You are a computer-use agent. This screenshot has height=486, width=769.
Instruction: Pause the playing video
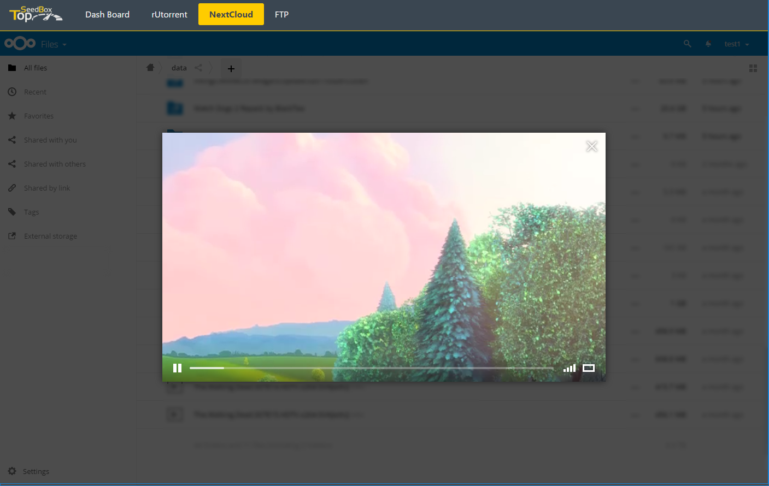click(x=177, y=368)
